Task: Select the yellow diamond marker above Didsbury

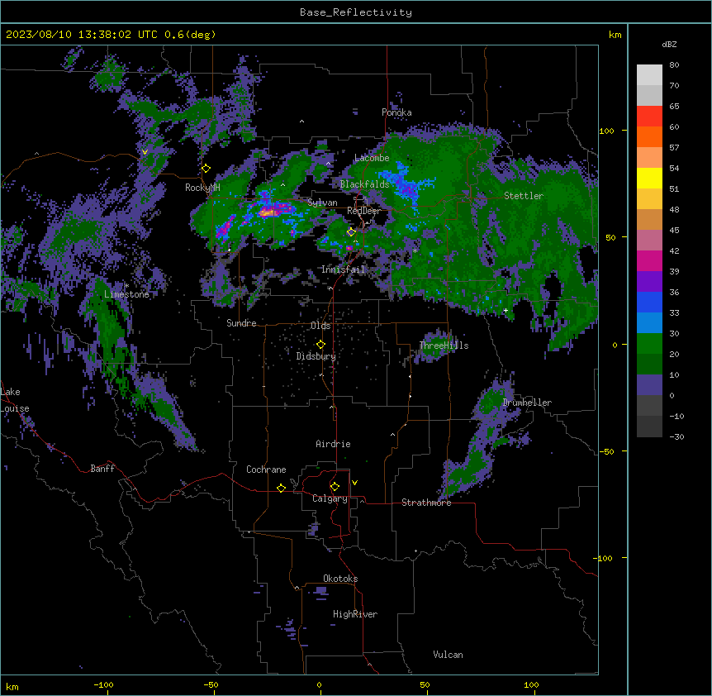Action: (320, 345)
